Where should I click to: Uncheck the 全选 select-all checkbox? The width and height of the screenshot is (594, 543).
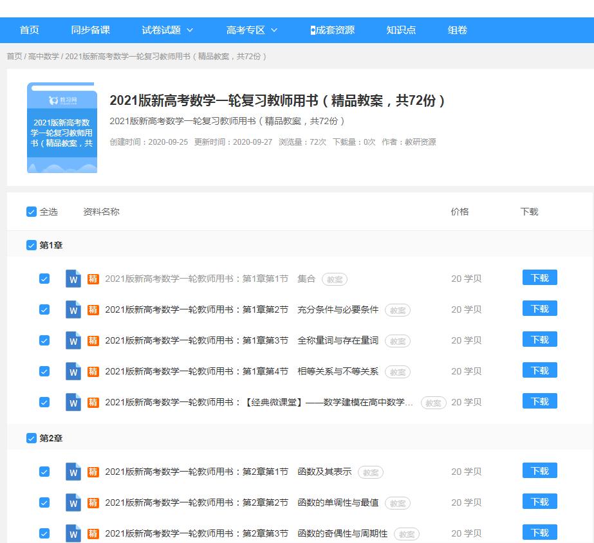31,211
